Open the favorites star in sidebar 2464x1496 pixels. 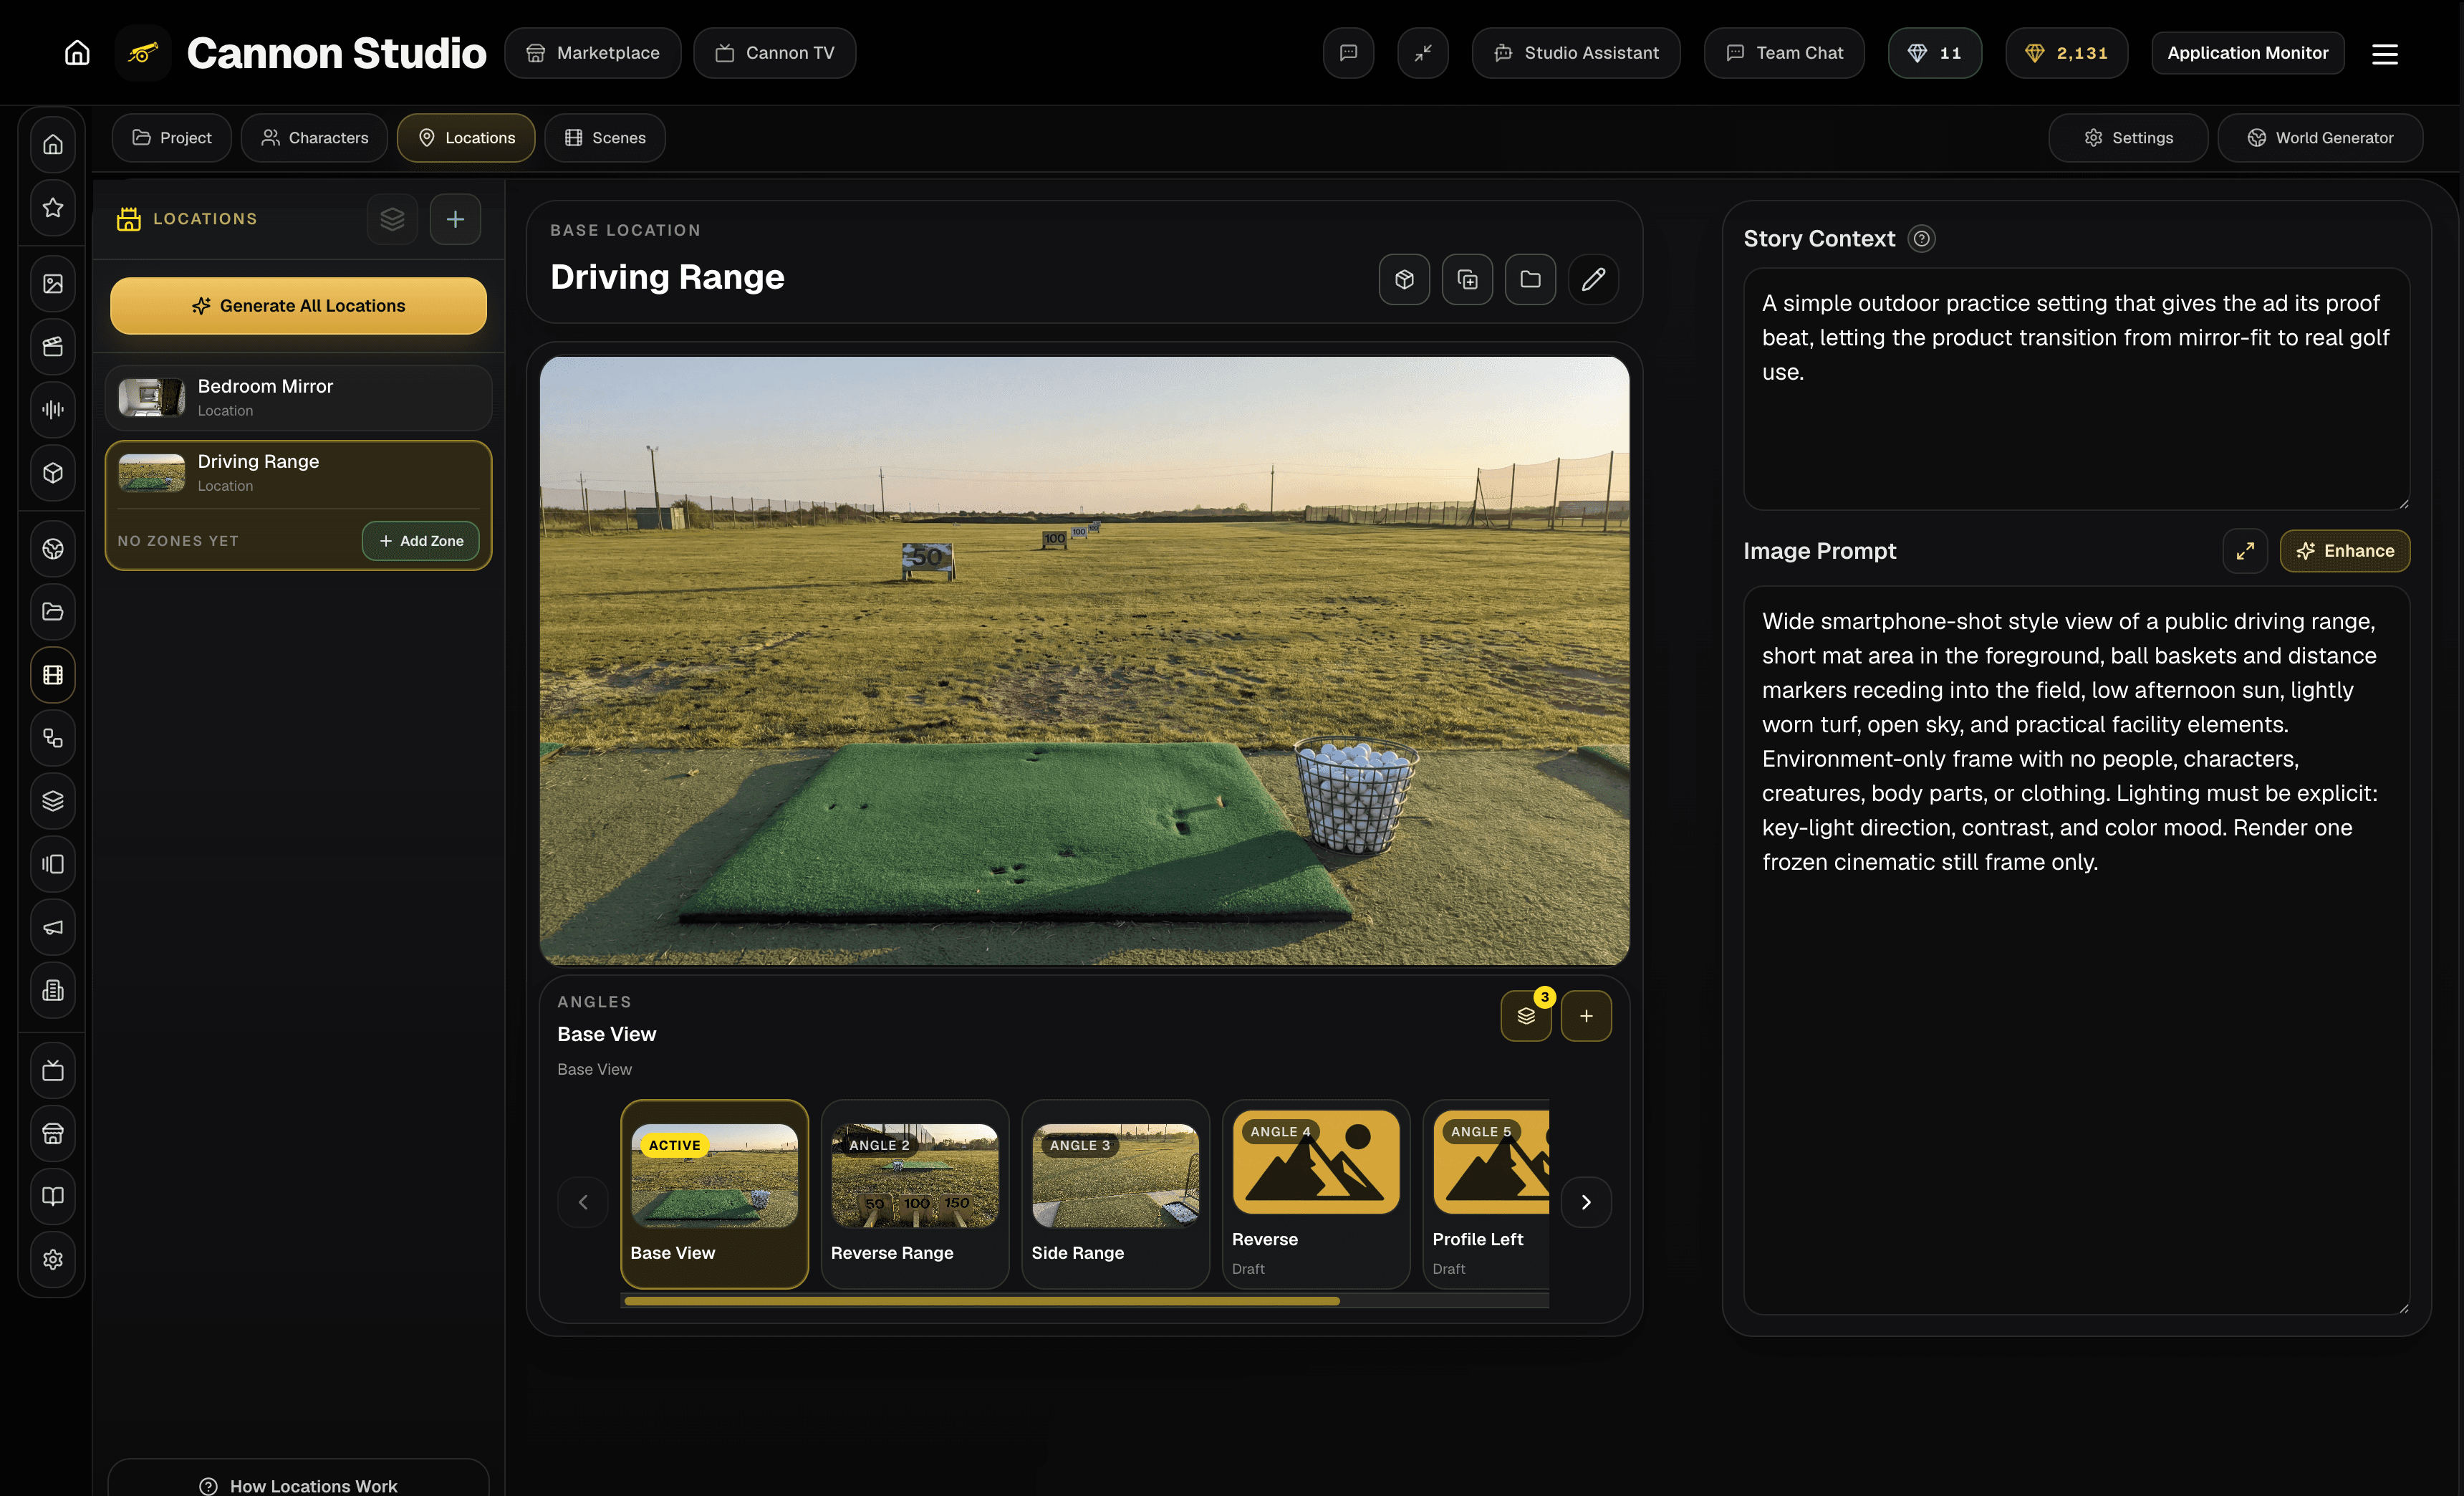click(53, 207)
